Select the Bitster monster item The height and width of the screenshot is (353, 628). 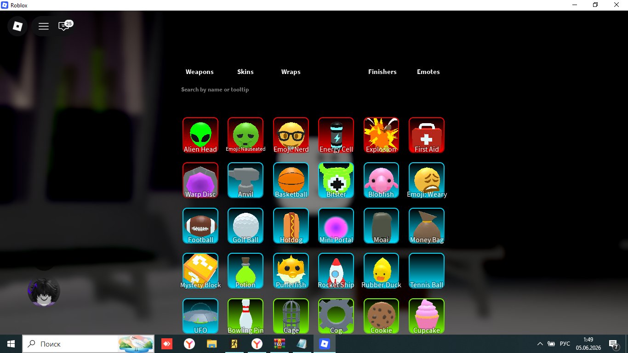(336, 180)
